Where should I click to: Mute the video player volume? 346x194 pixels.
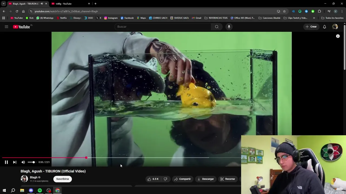click(x=23, y=162)
